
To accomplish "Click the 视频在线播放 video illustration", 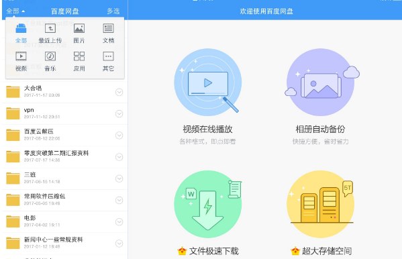I will click(x=207, y=82).
